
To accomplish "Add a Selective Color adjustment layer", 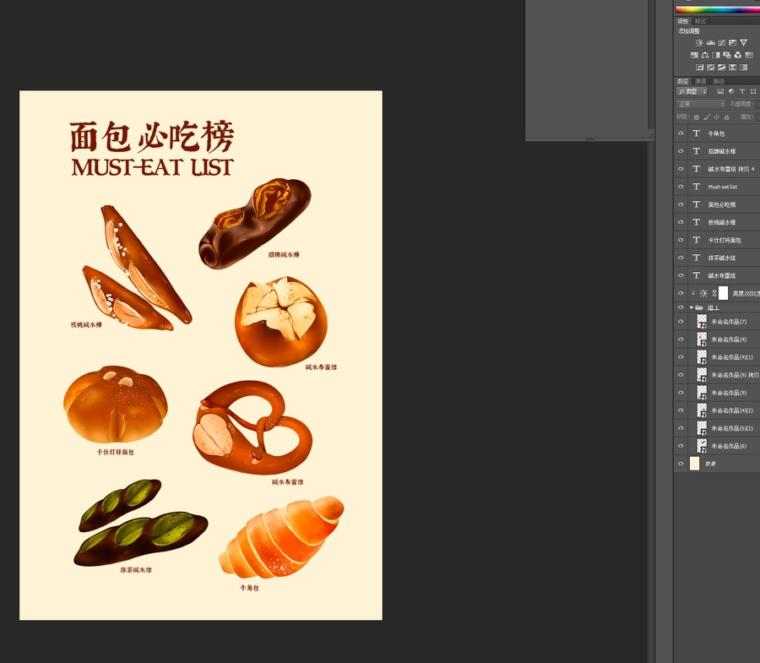I will point(732,68).
